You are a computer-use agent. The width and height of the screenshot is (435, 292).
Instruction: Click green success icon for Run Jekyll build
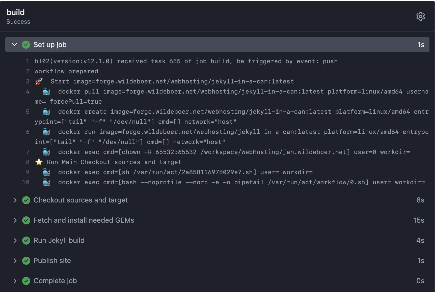tap(26, 240)
